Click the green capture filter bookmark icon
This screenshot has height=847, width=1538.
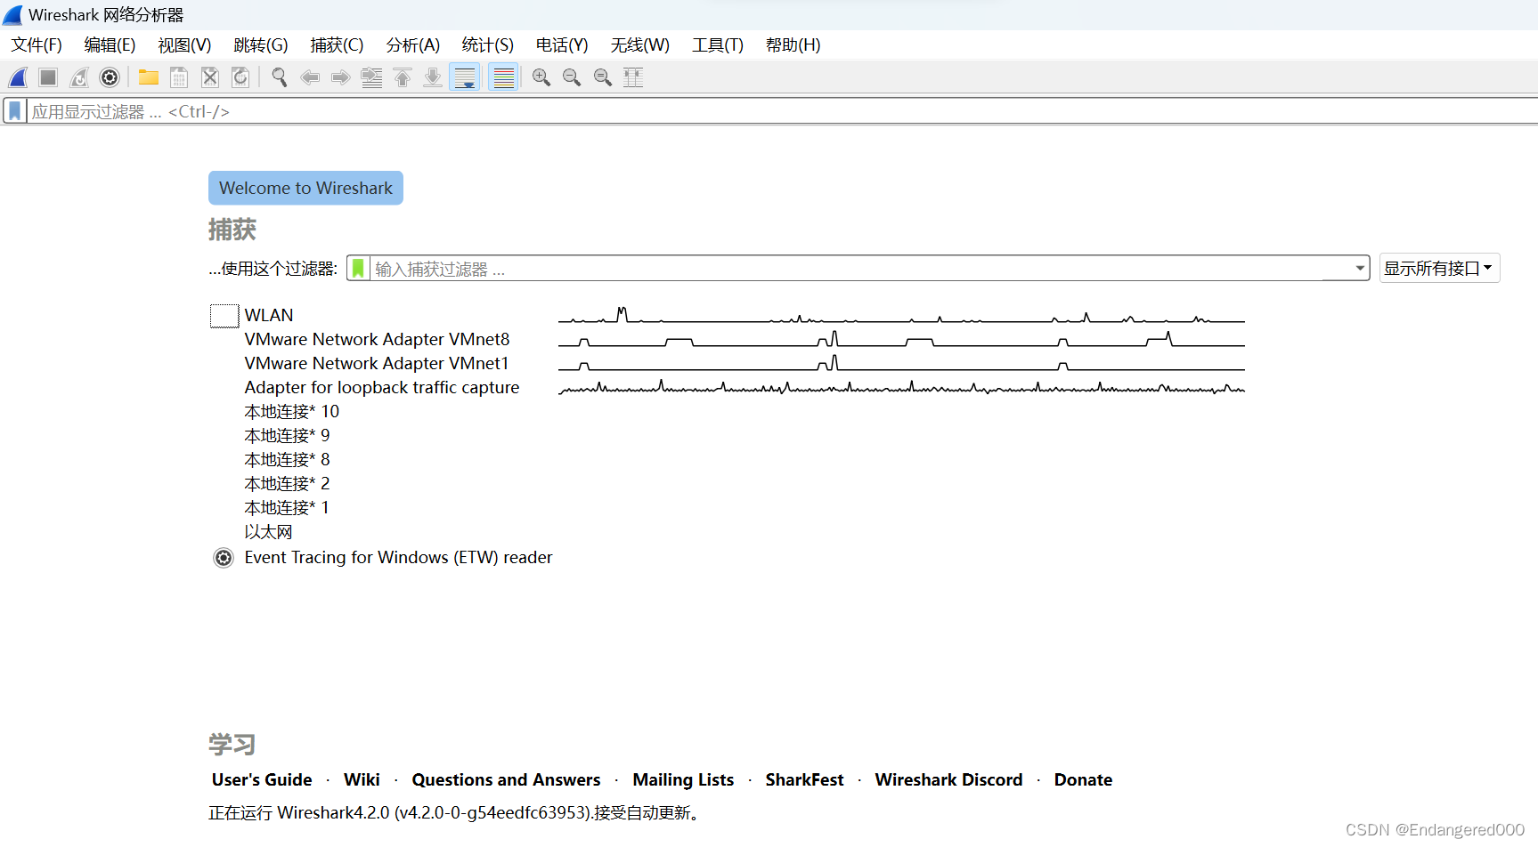tap(358, 269)
